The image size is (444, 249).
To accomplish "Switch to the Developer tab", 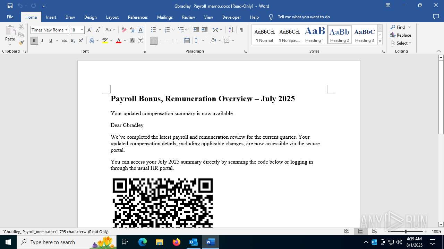I will 231,17.
